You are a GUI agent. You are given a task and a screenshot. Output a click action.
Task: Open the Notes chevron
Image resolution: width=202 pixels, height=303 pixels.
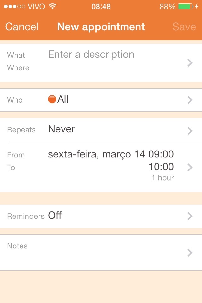click(x=190, y=252)
